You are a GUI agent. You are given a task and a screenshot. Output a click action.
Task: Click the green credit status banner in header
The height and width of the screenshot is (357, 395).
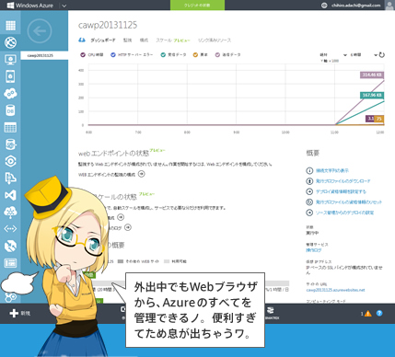[x=197, y=6]
